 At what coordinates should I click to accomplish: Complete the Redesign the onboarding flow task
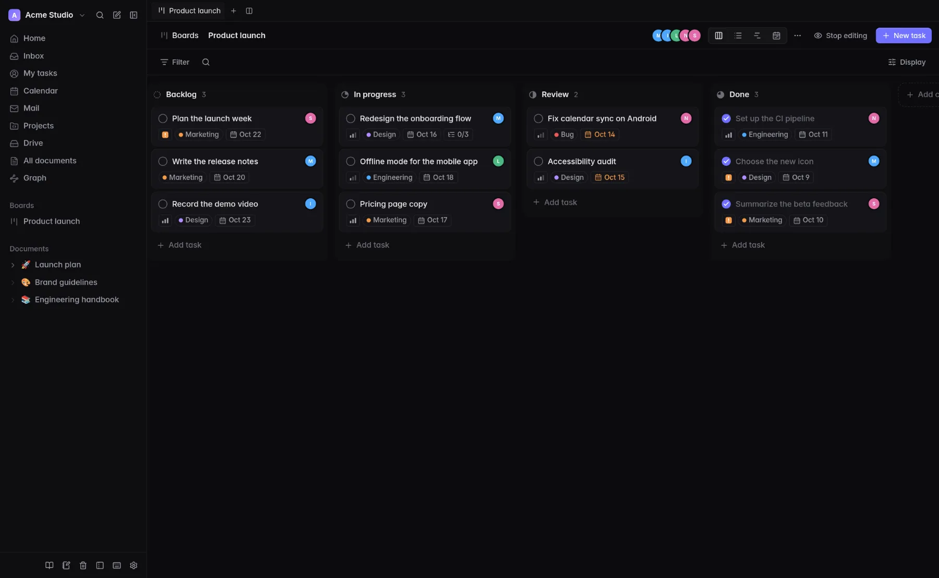click(351, 118)
